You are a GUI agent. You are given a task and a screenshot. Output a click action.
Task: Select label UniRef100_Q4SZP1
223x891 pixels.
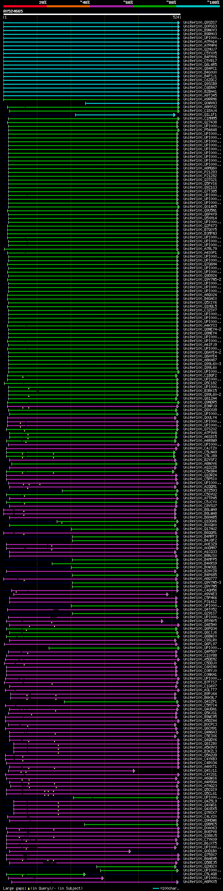pos(200,702)
